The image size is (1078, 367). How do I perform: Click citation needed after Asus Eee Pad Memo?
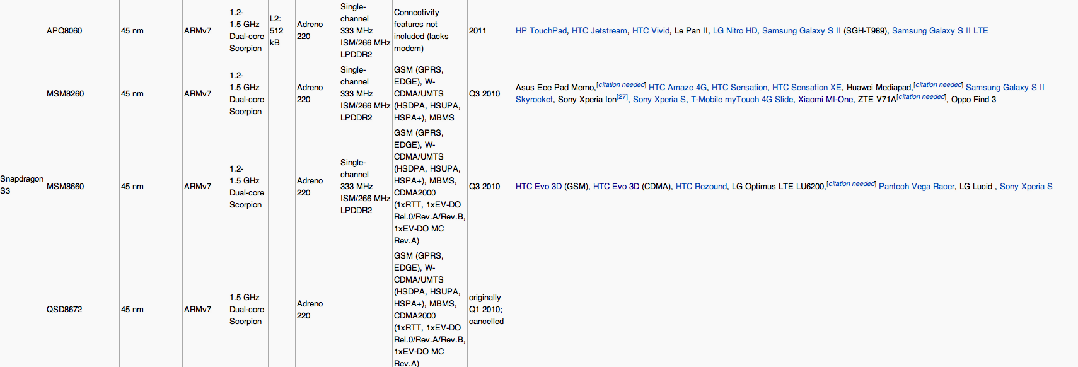621,85
